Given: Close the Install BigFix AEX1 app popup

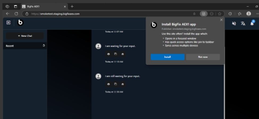Looking at the screenshot, I should coord(221,20).
